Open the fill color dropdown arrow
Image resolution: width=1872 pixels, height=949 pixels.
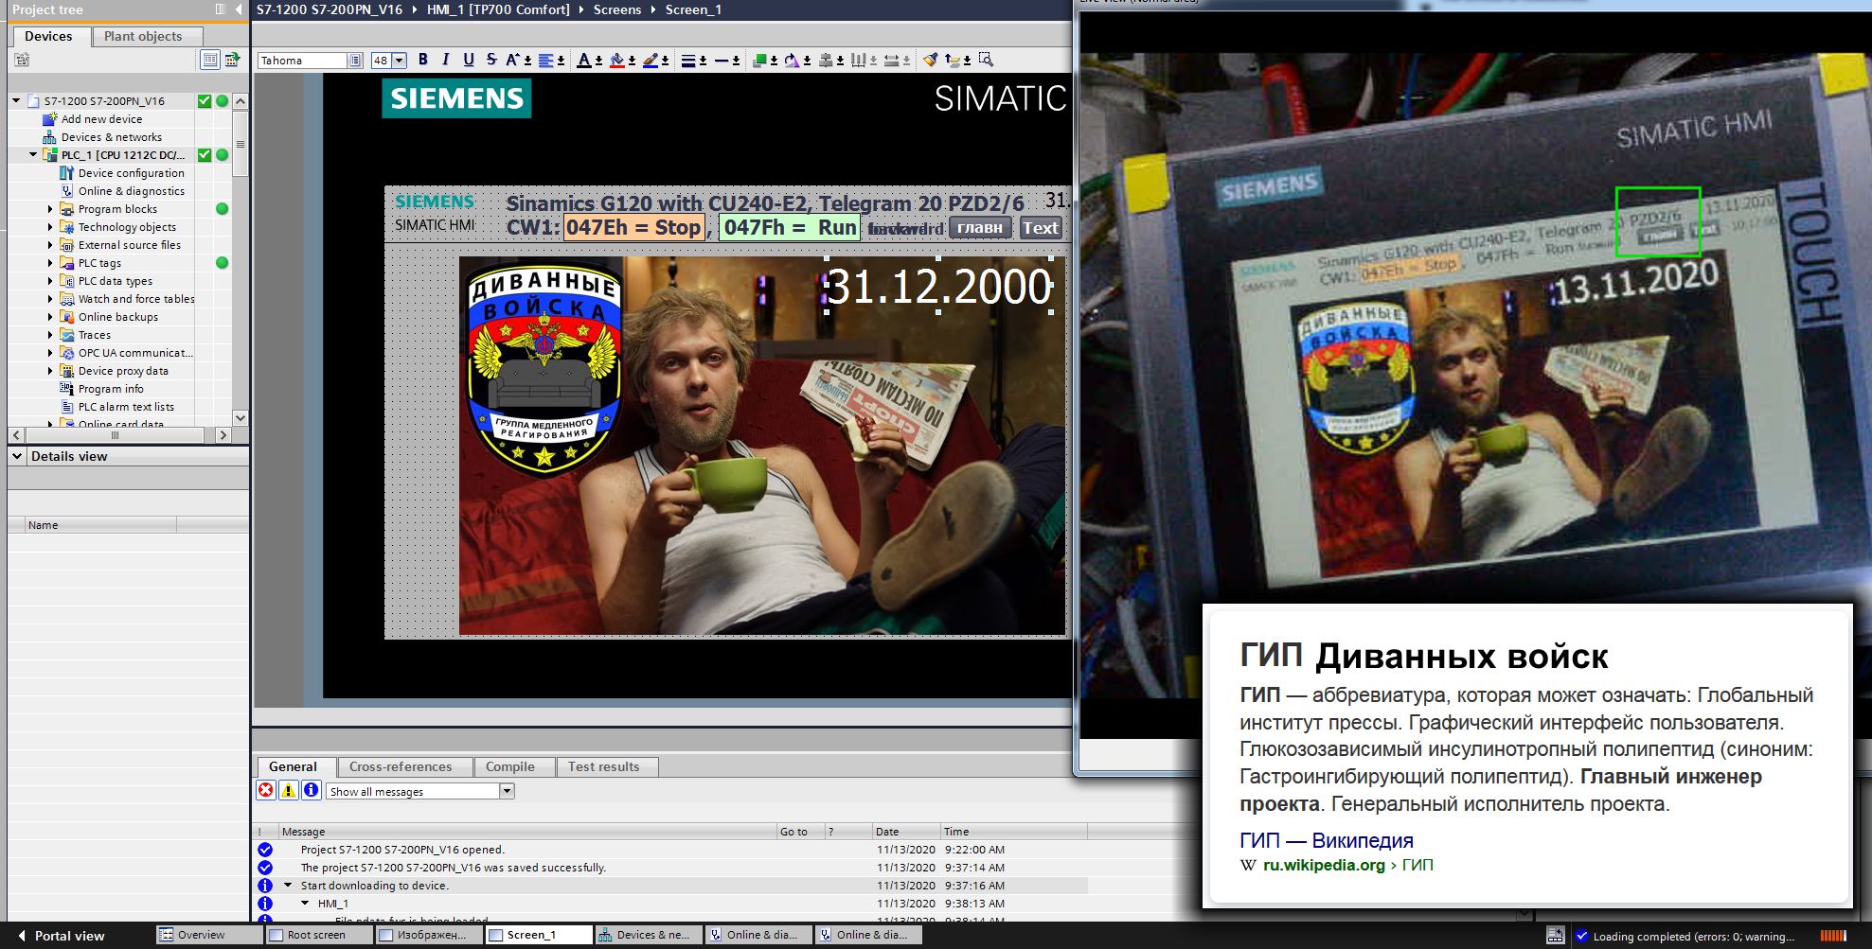click(x=632, y=61)
